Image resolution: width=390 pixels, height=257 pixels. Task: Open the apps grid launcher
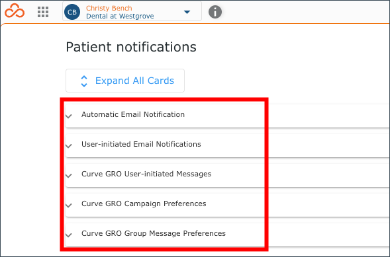43,12
